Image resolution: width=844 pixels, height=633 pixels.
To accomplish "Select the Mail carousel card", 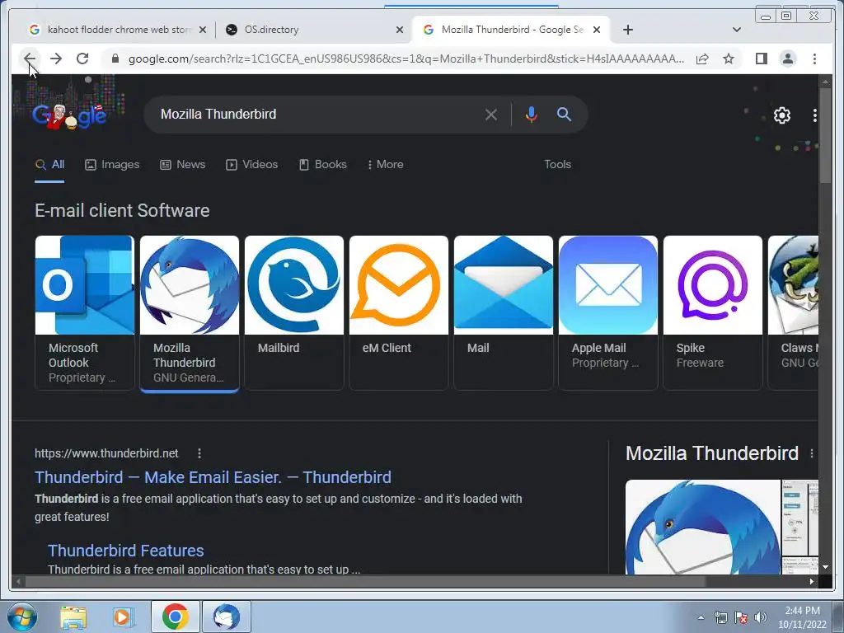I will (504, 312).
